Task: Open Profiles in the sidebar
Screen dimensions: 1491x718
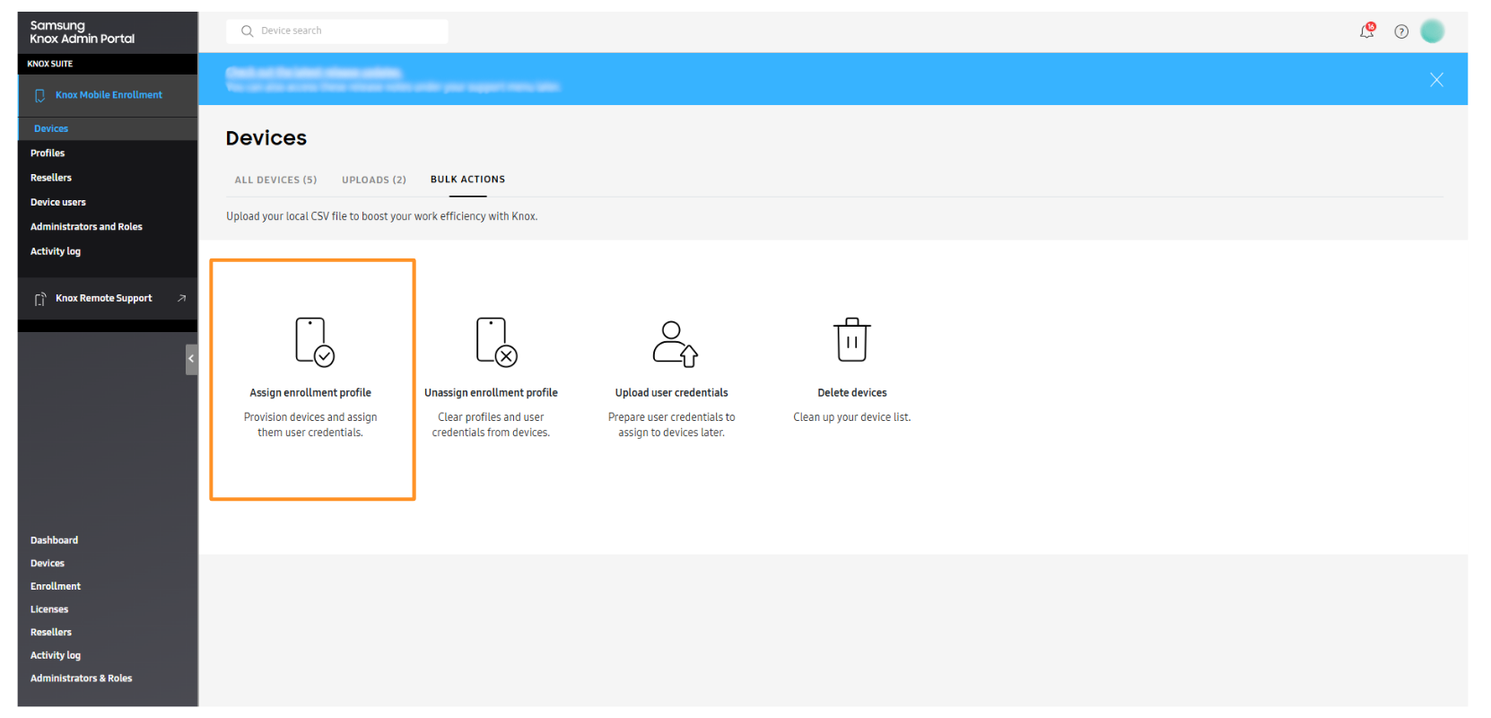Action: click(x=48, y=153)
